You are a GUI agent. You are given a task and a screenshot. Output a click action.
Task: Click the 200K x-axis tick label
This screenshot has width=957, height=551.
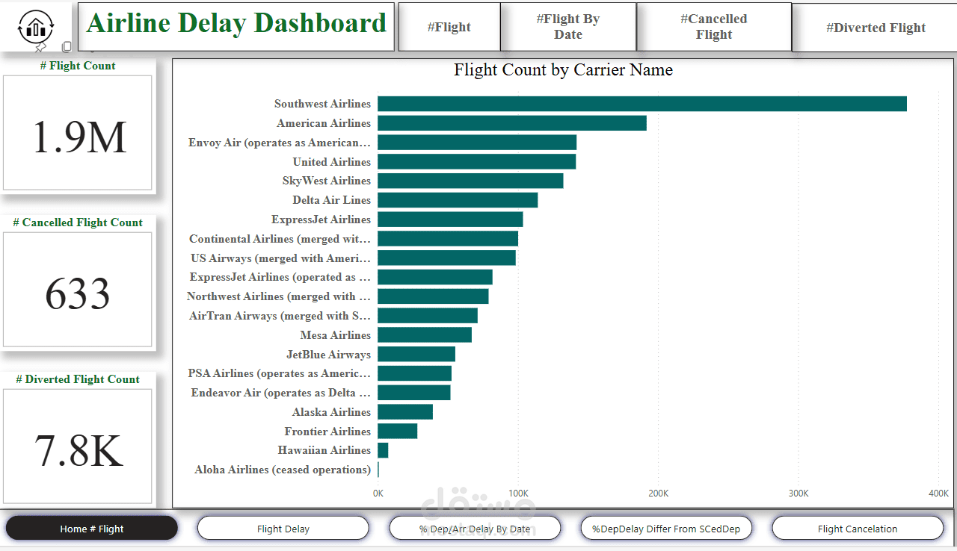[658, 494]
